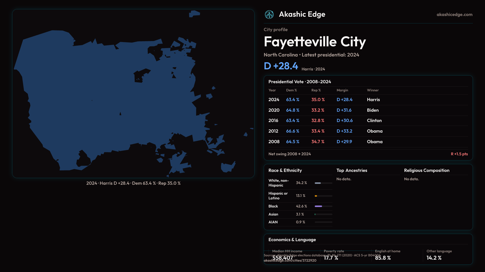Click the Hispanic or Latino orange bar
The image size is (485, 272).
point(316,196)
